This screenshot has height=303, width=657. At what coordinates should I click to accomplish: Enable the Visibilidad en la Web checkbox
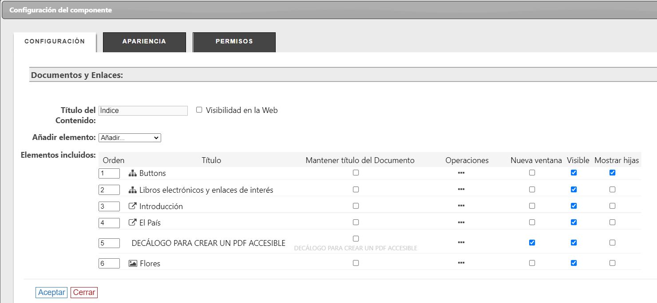(x=199, y=110)
